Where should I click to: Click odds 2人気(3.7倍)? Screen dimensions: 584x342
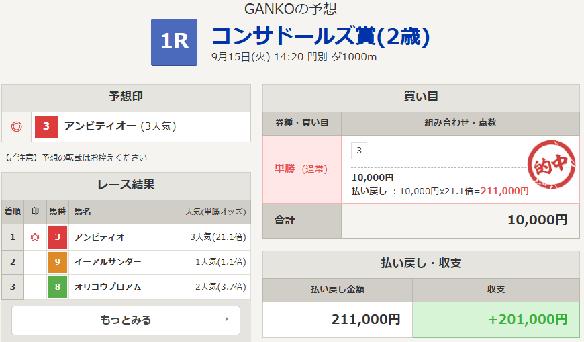click(221, 287)
